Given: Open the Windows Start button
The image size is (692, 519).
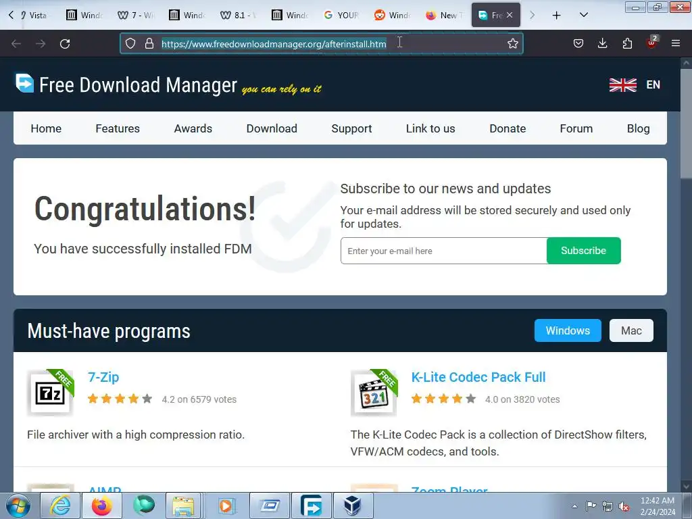Looking at the screenshot, I should point(18,505).
